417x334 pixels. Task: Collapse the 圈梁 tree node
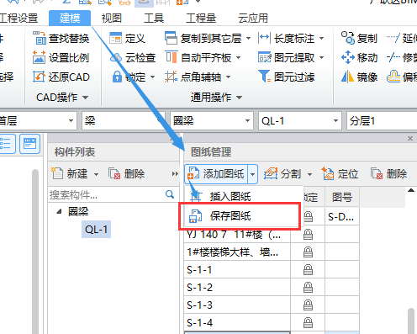coord(59,212)
